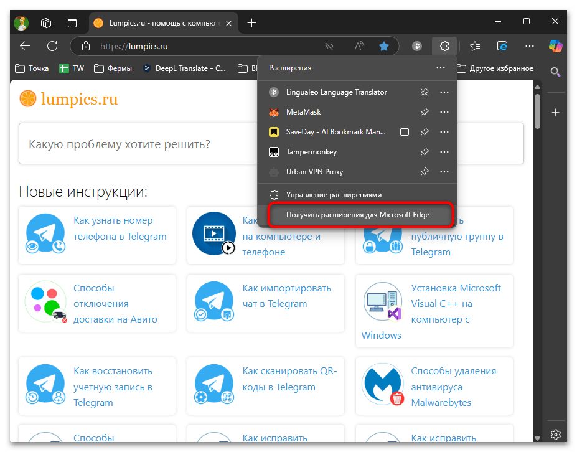Click the profile avatar icon in title bar
Viewport: 577px width, 452px height.
pyautogui.click(x=21, y=23)
